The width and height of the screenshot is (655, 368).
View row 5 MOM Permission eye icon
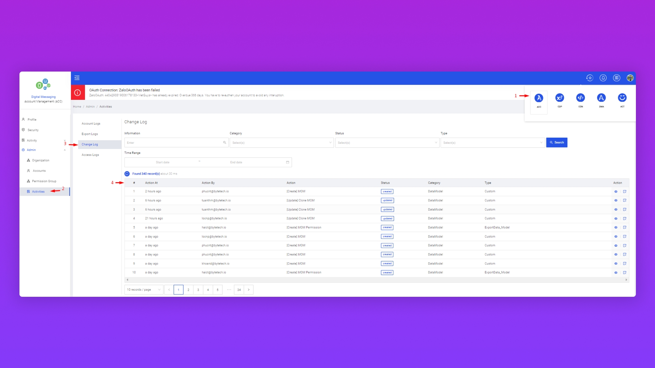pyautogui.click(x=616, y=228)
